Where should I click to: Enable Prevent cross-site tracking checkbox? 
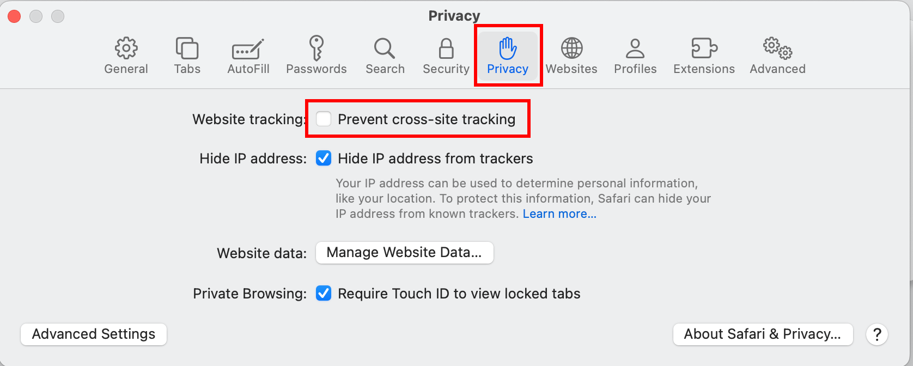pyautogui.click(x=324, y=119)
